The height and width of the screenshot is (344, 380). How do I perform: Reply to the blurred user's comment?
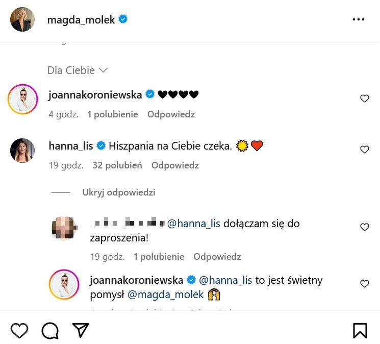click(x=217, y=257)
